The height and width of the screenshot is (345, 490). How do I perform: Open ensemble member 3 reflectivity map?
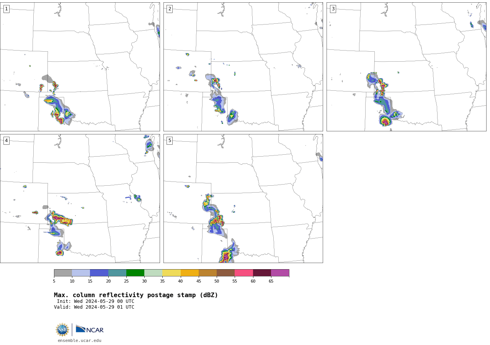[x=406, y=67]
